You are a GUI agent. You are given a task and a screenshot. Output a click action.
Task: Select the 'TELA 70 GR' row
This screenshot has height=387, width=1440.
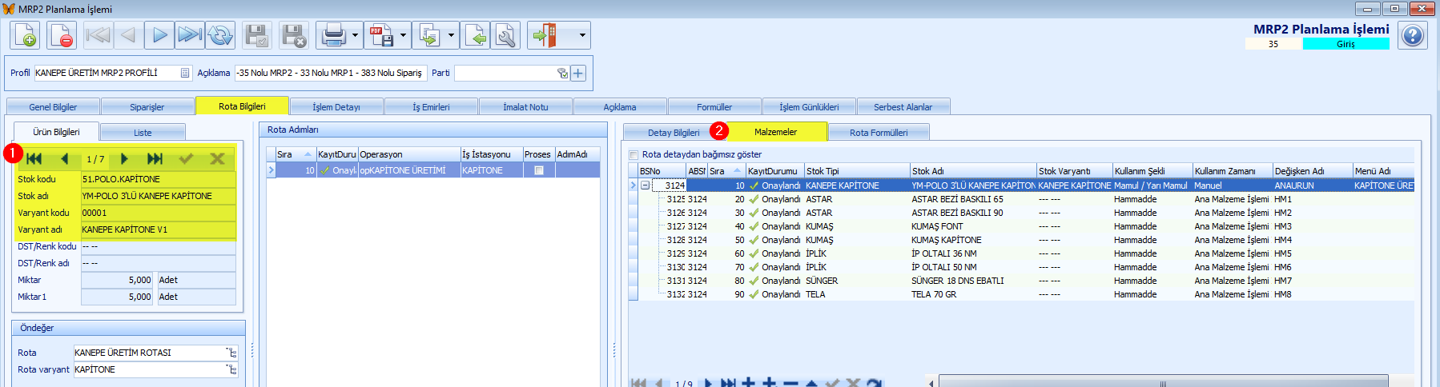pyautogui.click(x=1026, y=294)
